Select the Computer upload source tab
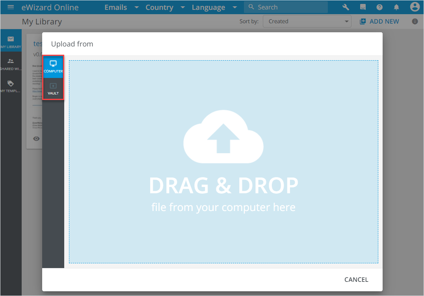Image resolution: width=424 pixels, height=296 pixels. (x=53, y=67)
